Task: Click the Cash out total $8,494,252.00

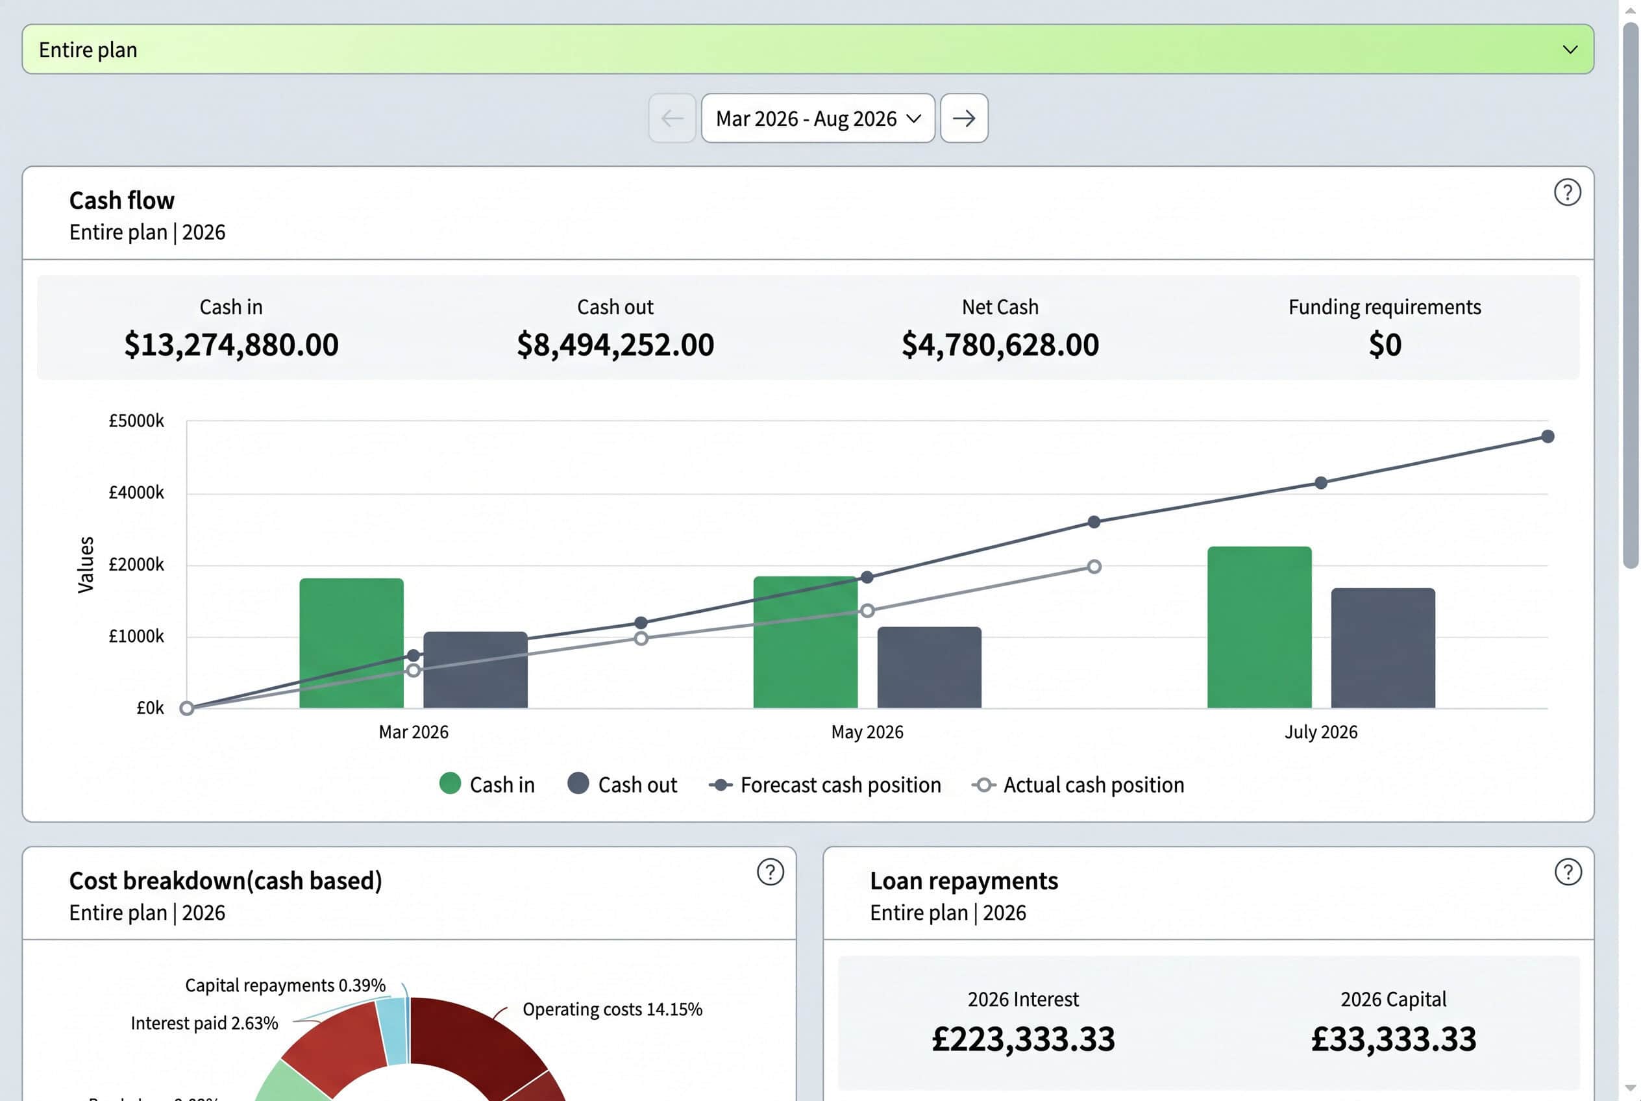Action: tap(615, 345)
